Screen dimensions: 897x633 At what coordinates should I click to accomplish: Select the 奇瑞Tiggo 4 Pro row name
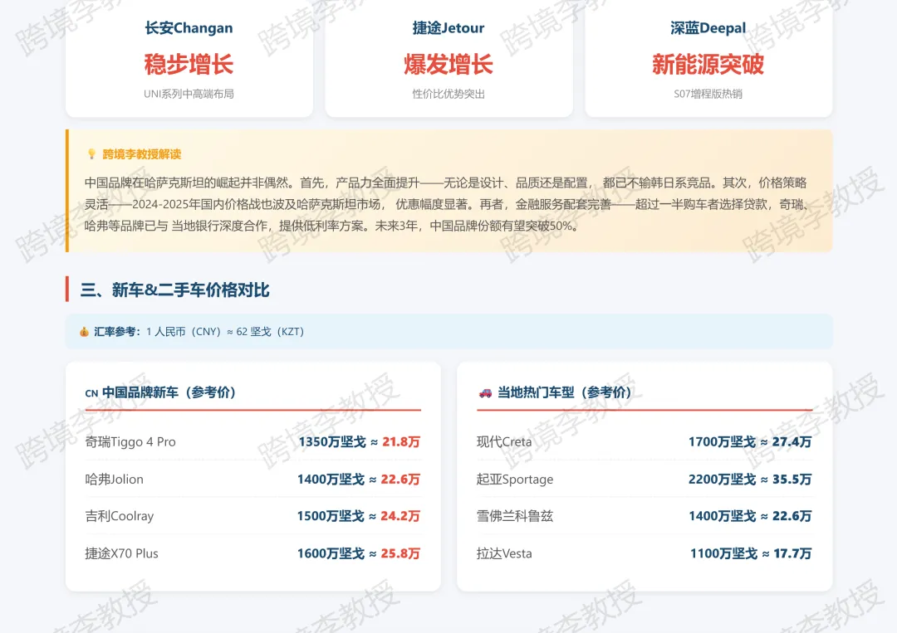pyautogui.click(x=130, y=441)
